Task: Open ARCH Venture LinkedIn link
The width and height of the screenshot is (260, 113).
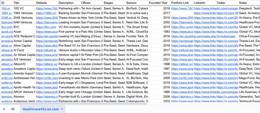Action: (x=216, y=92)
